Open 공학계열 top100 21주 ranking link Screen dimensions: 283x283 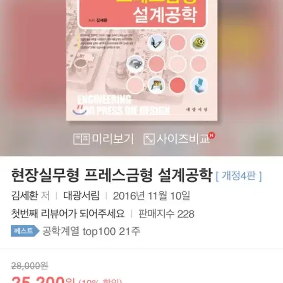91,231
